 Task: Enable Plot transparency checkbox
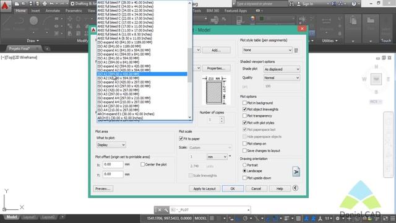click(x=244, y=116)
